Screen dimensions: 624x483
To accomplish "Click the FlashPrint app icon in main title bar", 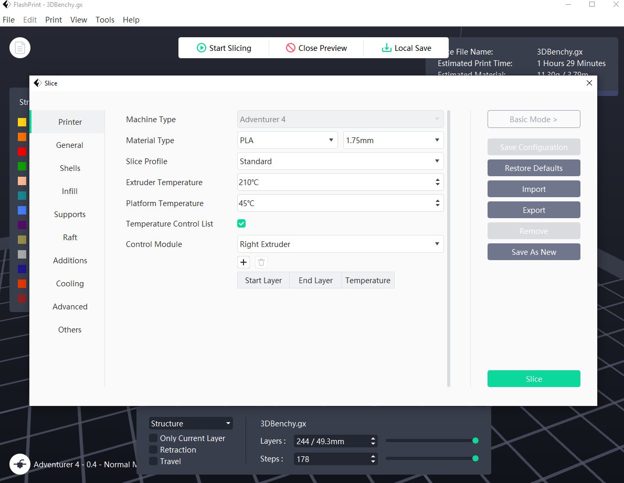I will click(6, 5).
